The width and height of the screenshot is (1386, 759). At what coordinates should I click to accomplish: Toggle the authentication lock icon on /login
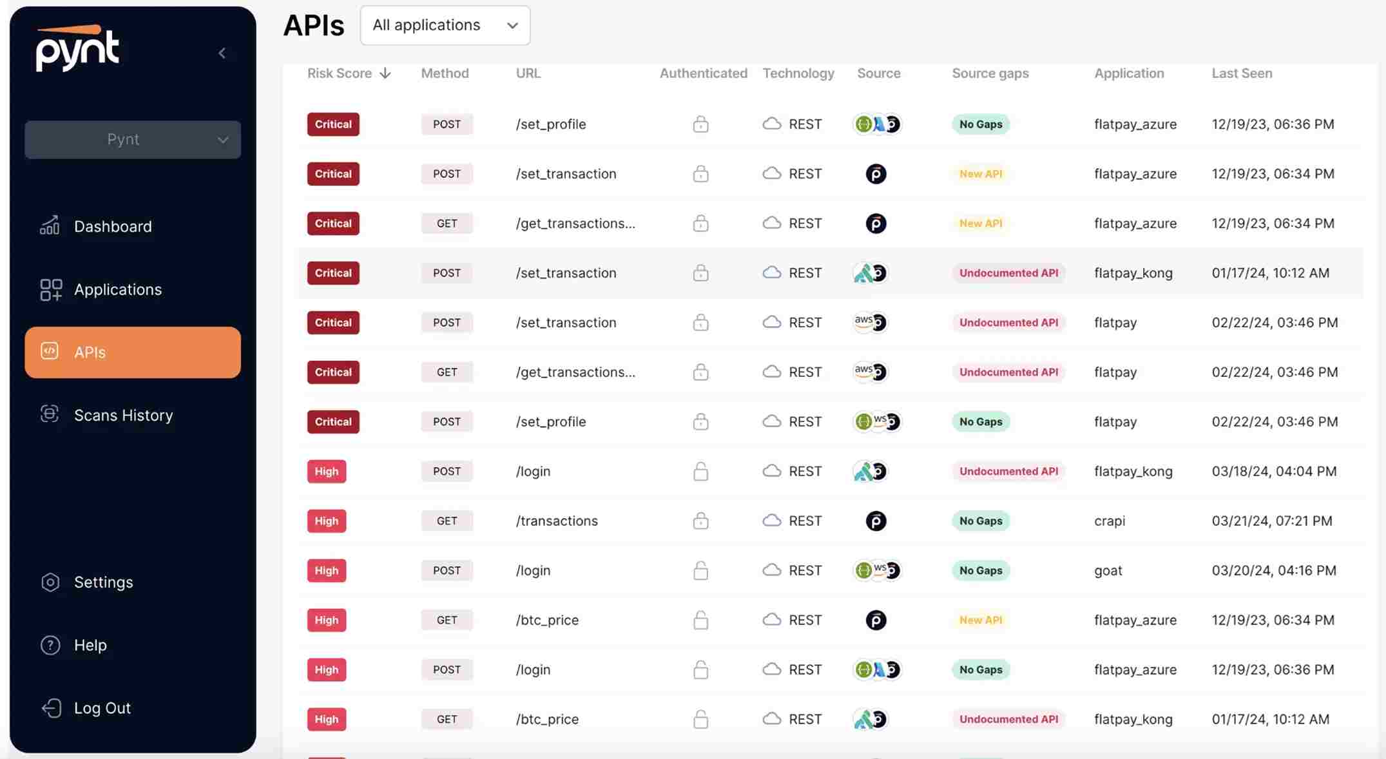click(x=701, y=471)
